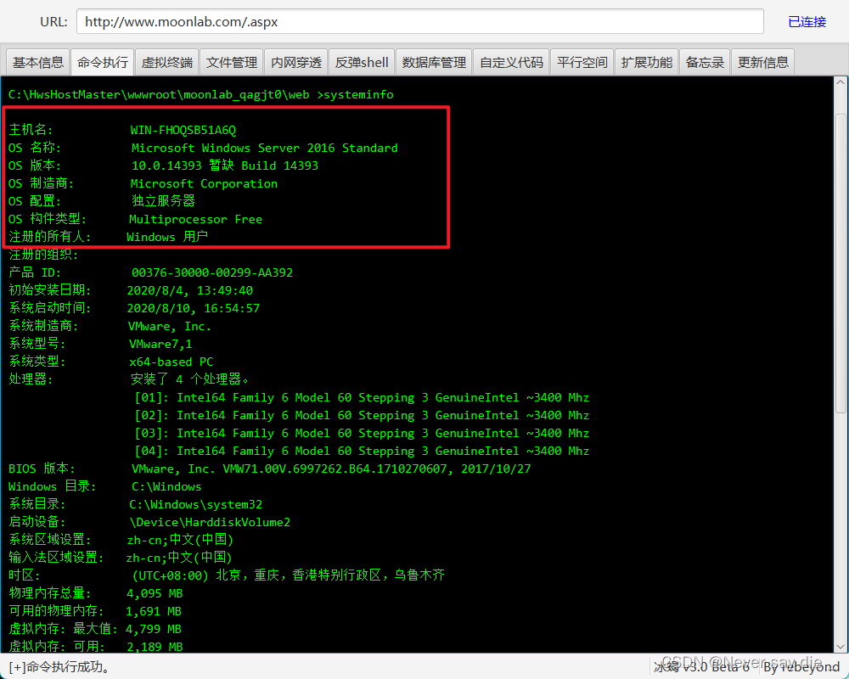This screenshot has width=849, height=679.
Task: Open the 反弹shell tab
Action: pos(362,62)
